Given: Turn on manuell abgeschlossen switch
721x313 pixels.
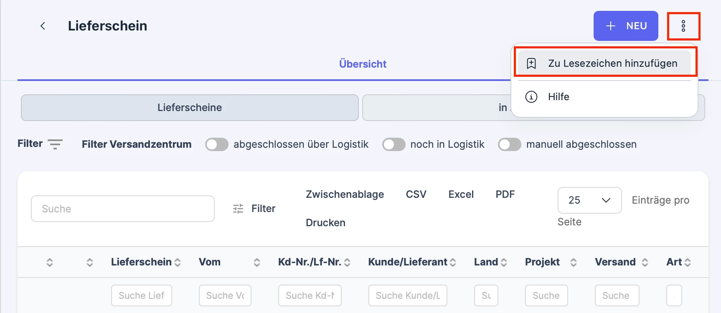Looking at the screenshot, I should point(510,144).
